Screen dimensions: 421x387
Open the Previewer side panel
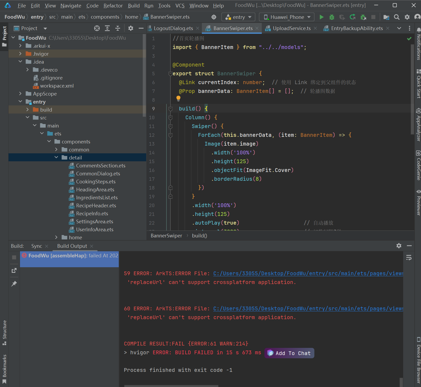[x=418, y=202]
